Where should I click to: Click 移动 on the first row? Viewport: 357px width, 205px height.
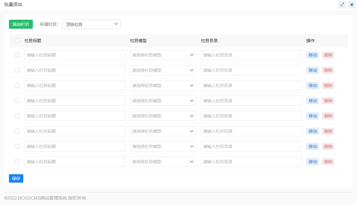[x=312, y=55]
